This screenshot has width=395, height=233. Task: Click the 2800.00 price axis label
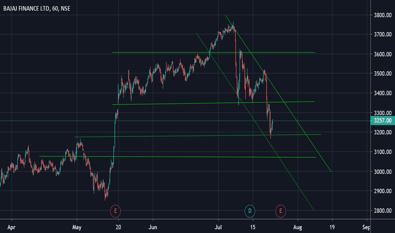click(383, 211)
